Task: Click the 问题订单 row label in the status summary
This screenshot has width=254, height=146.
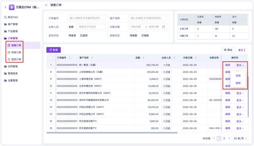Action: (184, 36)
